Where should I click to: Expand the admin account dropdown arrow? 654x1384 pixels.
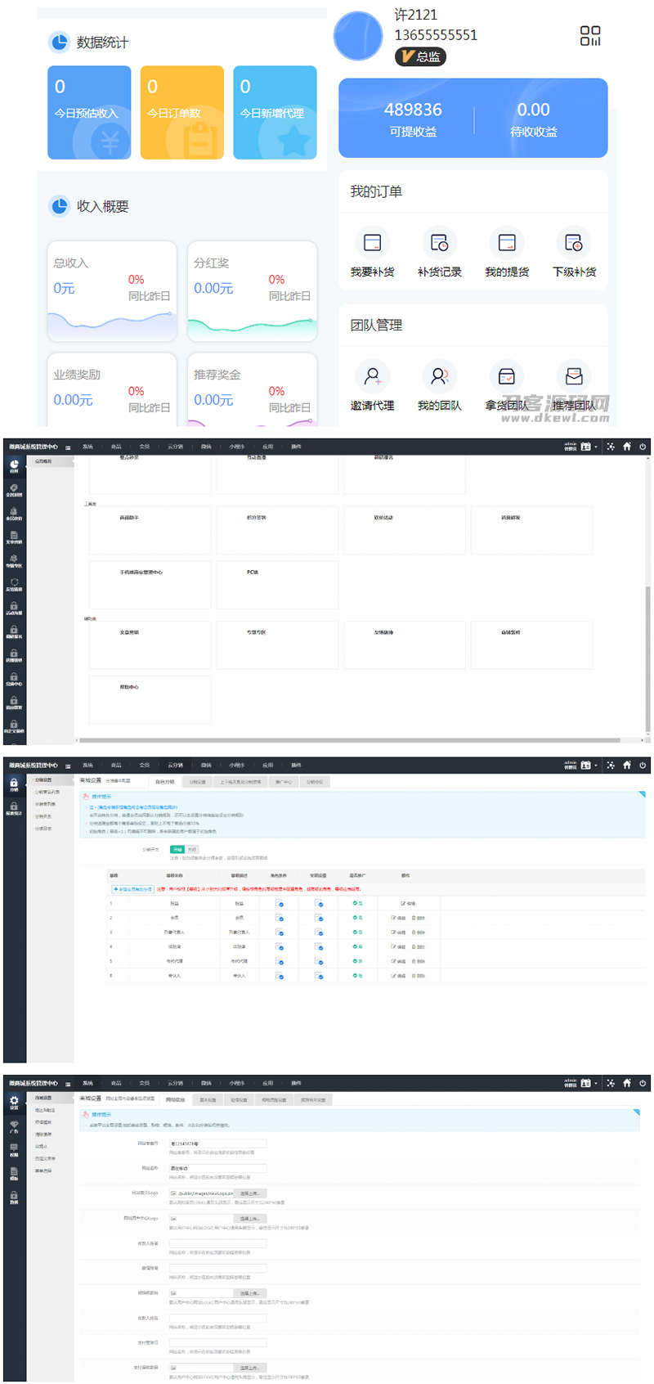click(596, 766)
